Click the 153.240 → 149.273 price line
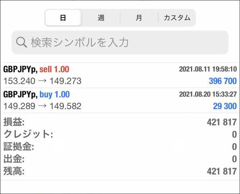Image resolution: width=240 pixels, height=194 pixels. coord(42,81)
